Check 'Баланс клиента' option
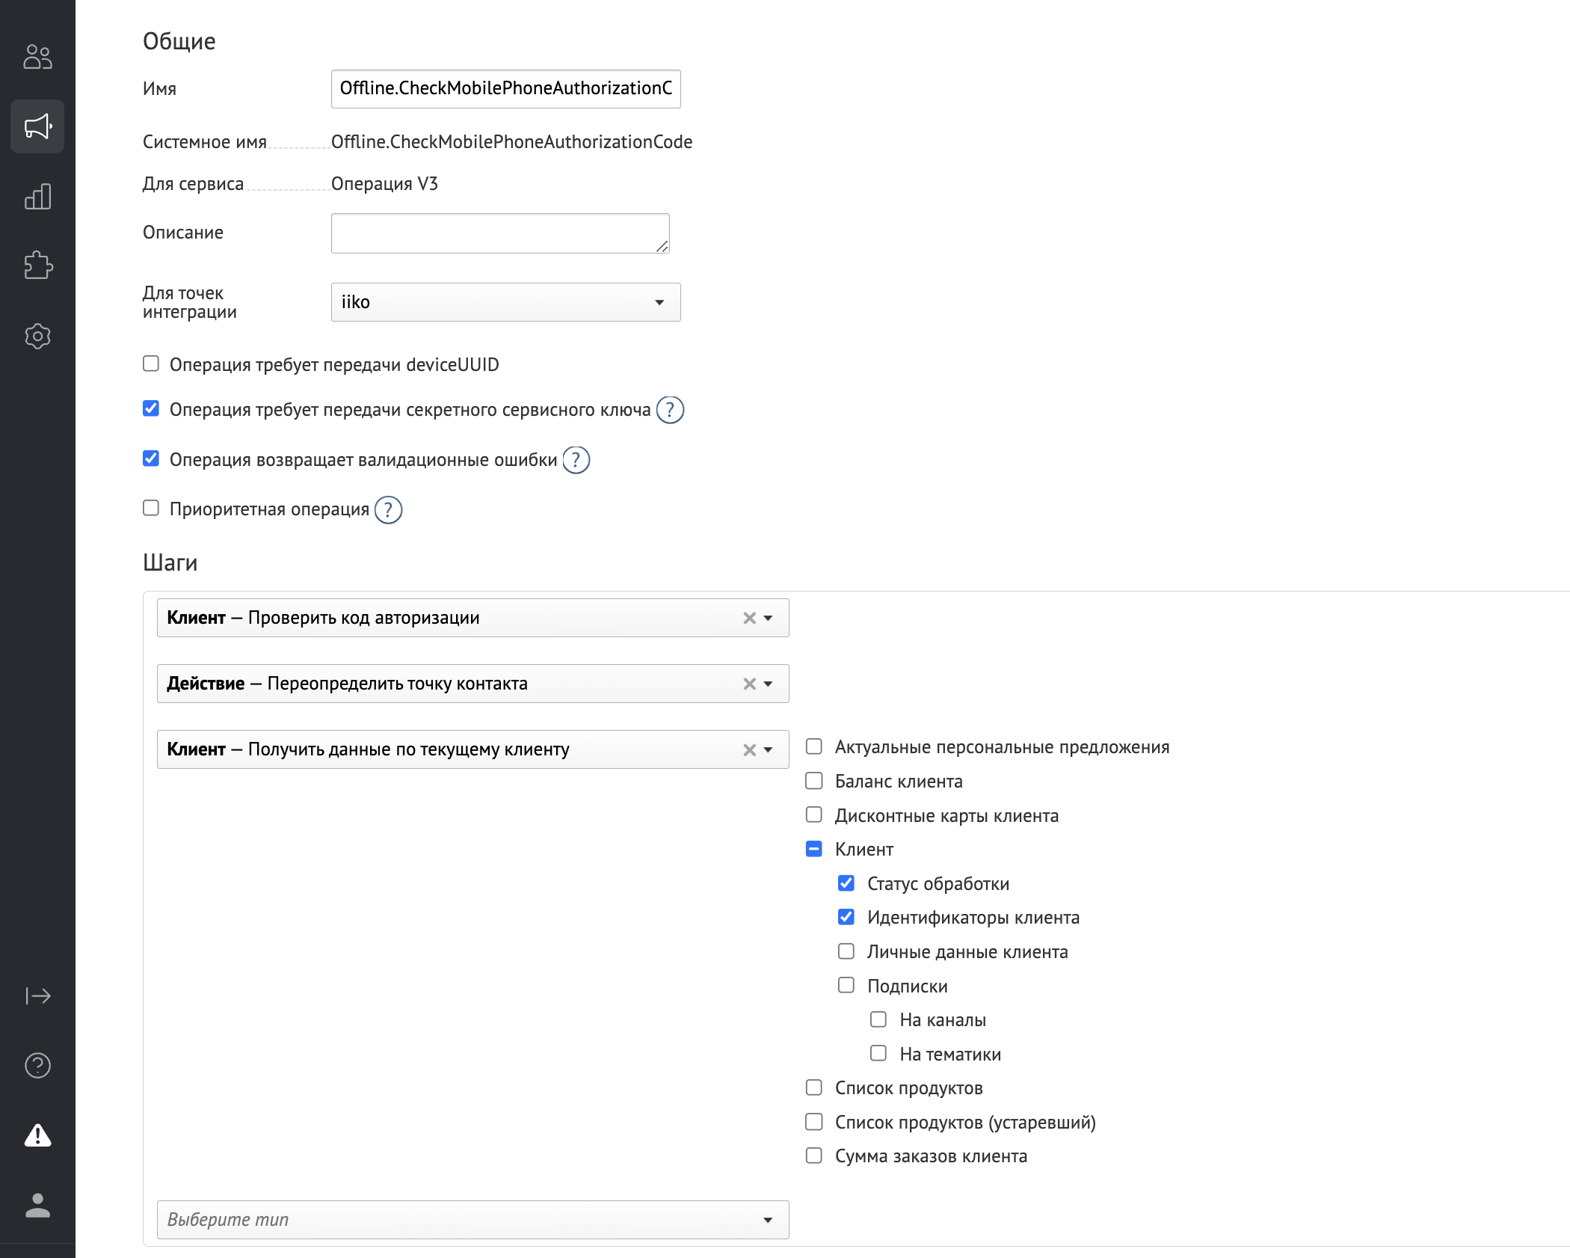Viewport: 1570px width, 1258px height. pyautogui.click(x=814, y=781)
